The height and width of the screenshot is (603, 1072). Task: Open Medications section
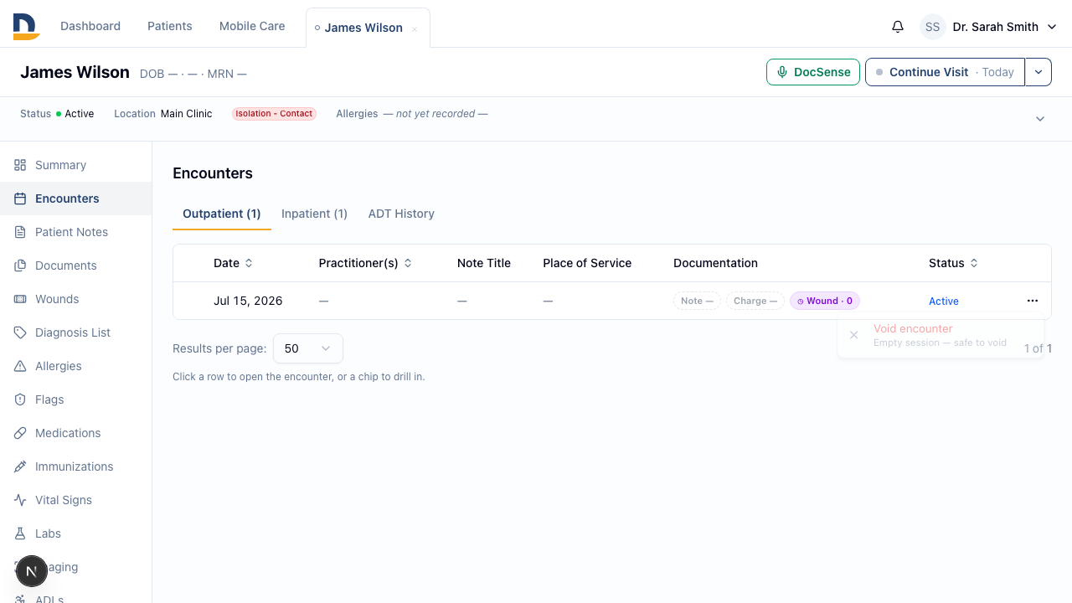click(x=75, y=433)
